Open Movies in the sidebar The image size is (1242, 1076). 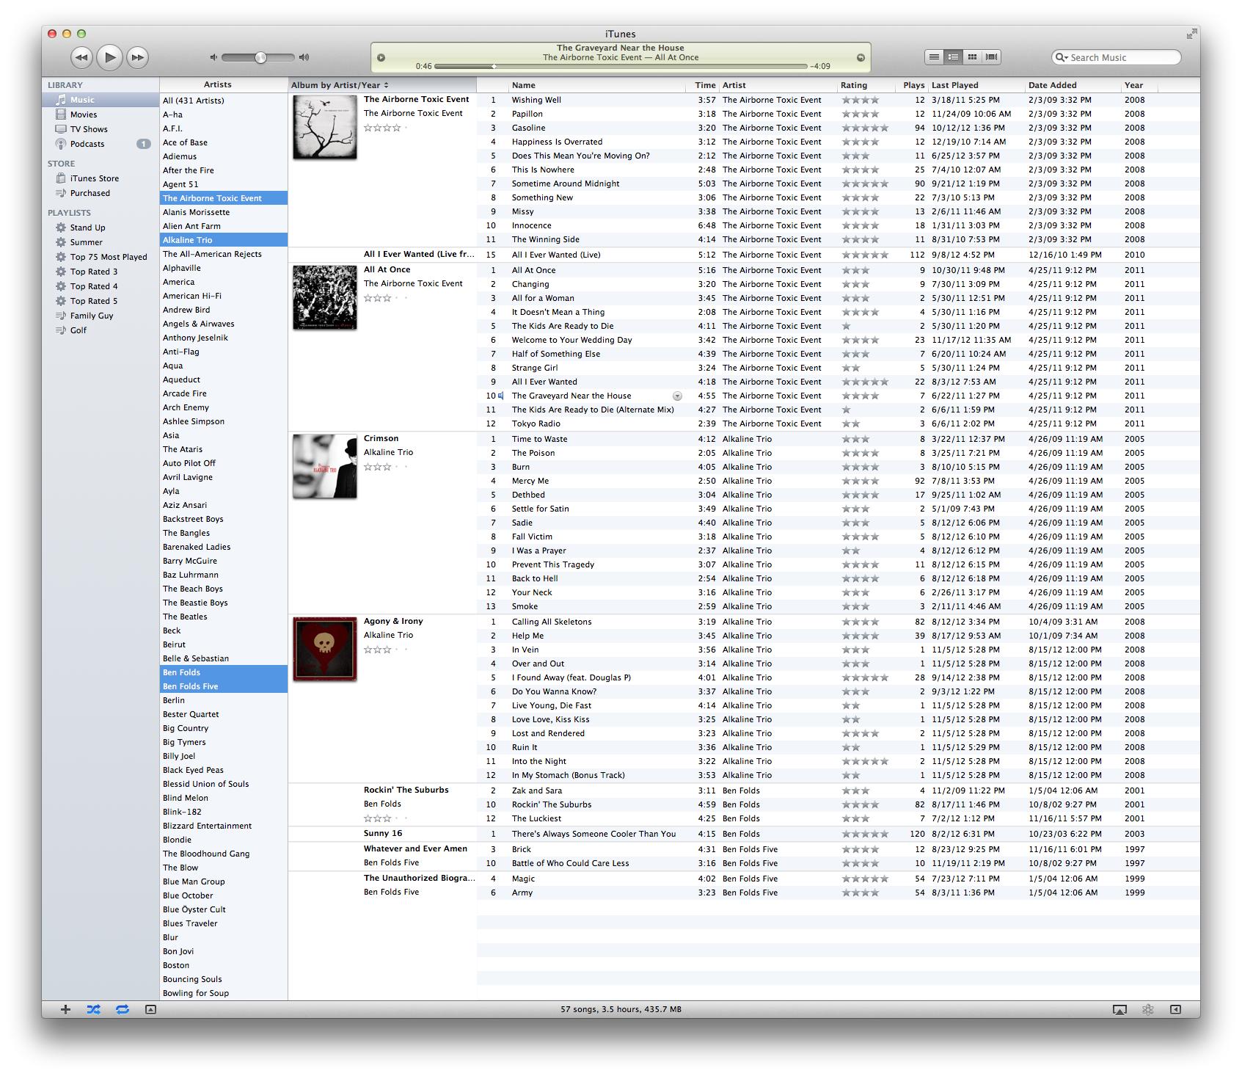click(x=101, y=114)
